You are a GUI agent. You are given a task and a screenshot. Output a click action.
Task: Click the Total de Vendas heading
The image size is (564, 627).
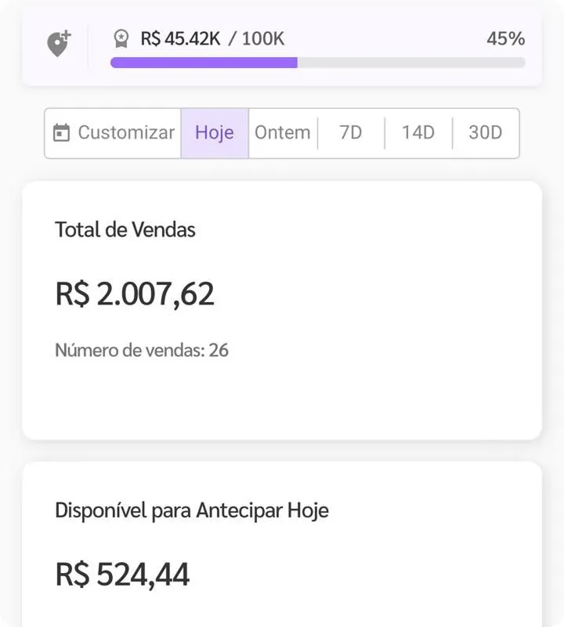coord(125,229)
